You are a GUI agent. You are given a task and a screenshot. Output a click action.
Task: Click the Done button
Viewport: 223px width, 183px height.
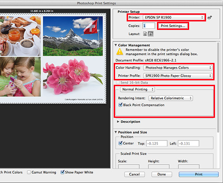pos(161,175)
